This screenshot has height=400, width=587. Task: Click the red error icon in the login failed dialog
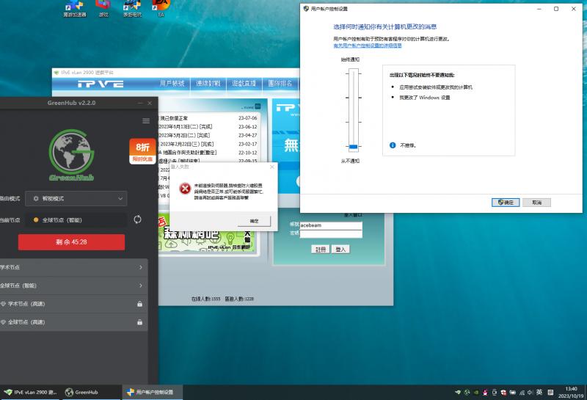pyautogui.click(x=185, y=188)
